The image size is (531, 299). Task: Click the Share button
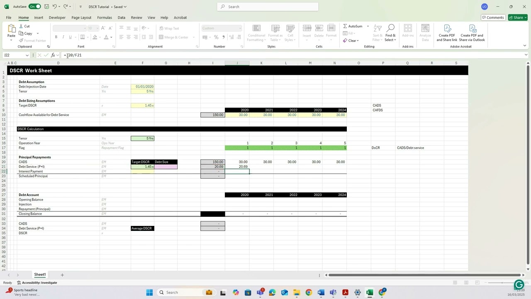coord(518,17)
